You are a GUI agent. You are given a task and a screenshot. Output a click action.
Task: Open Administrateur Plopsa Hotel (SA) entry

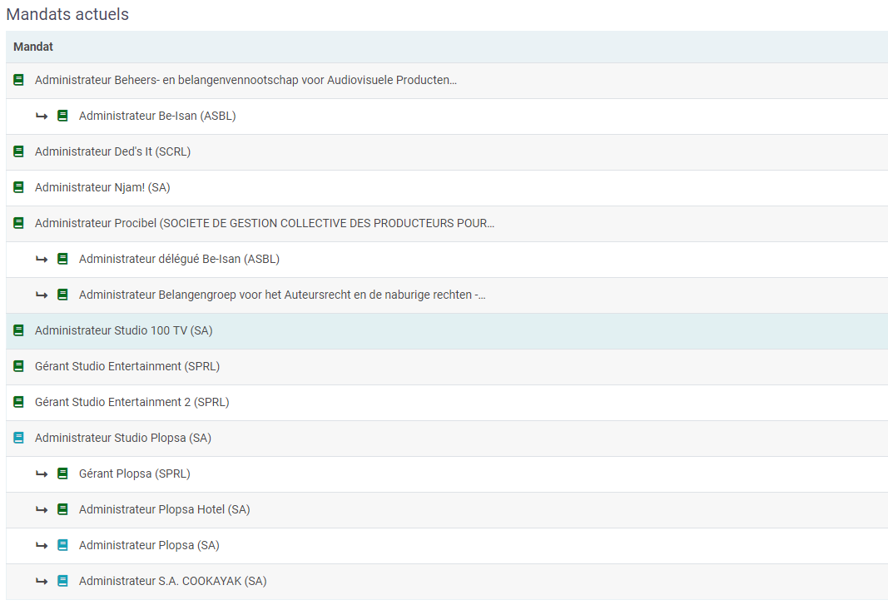pyautogui.click(x=164, y=509)
